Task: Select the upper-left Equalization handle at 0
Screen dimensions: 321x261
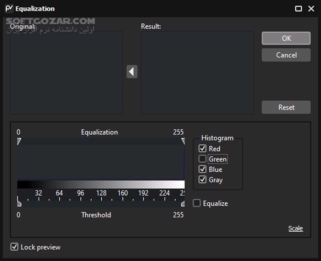Action: click(19, 141)
